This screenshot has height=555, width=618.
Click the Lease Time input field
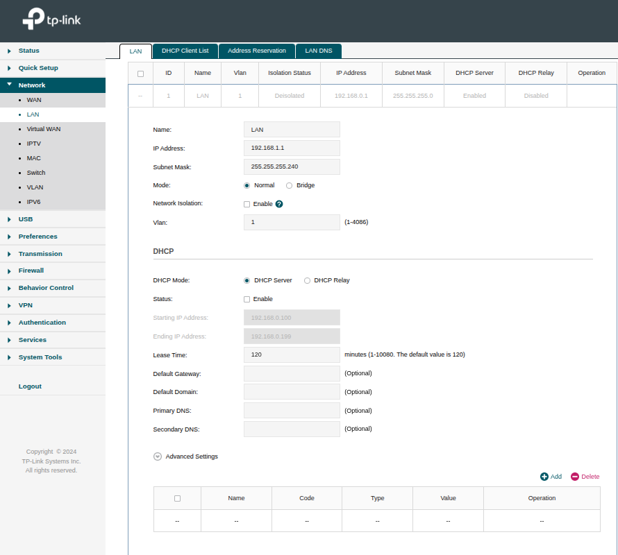[x=292, y=355]
